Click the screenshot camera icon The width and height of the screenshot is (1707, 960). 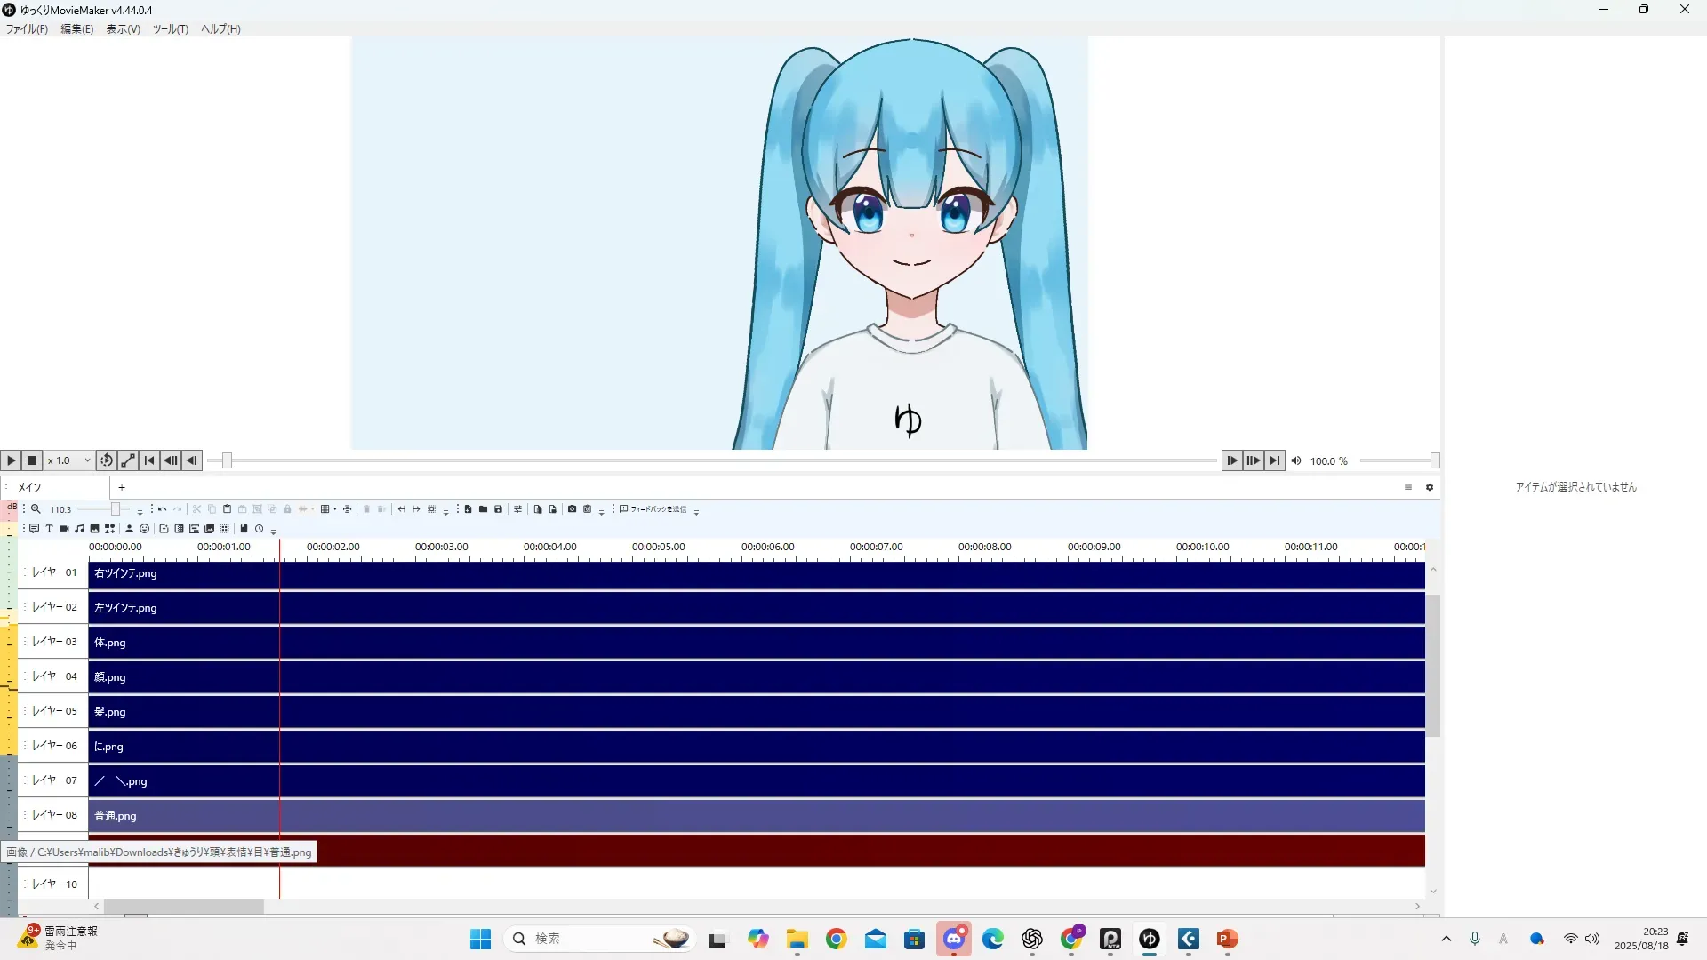(572, 509)
